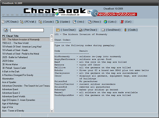This screenshot has width=159, height=118.
Task: Select '18 Wheels of Steel - Haulin' entry
Action: coord(26,50)
